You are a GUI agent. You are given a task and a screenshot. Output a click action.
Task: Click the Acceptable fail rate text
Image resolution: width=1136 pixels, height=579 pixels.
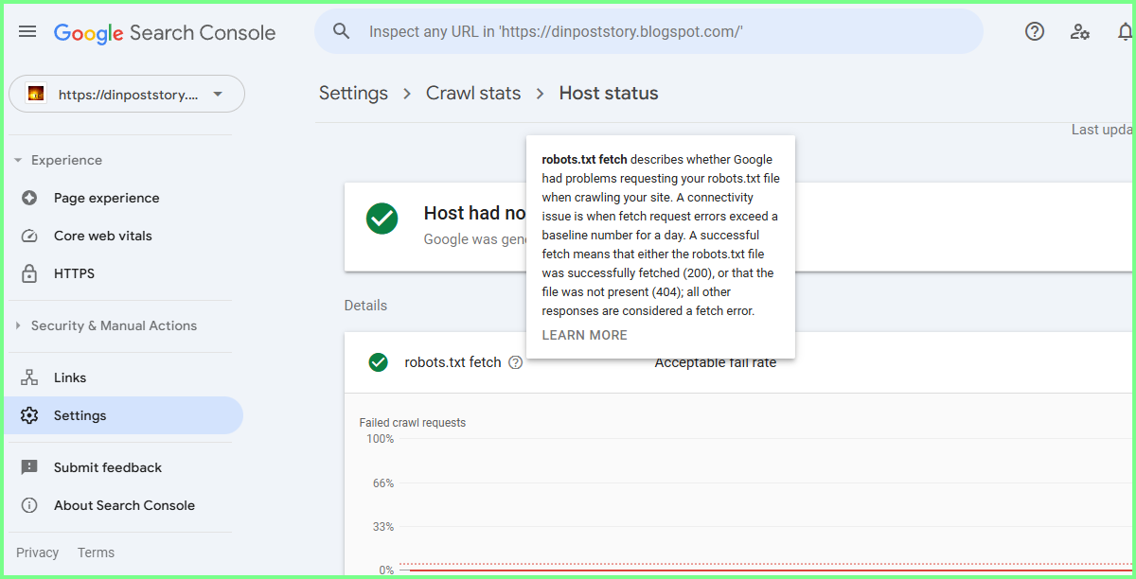pyautogui.click(x=716, y=362)
